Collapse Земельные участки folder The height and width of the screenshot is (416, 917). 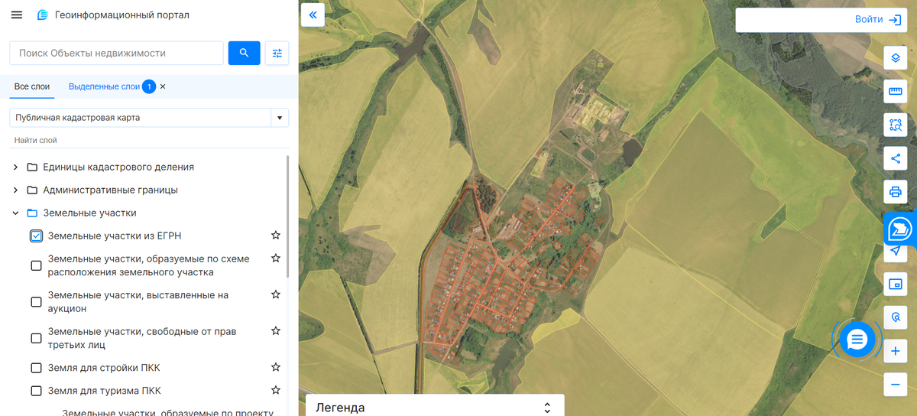15,213
